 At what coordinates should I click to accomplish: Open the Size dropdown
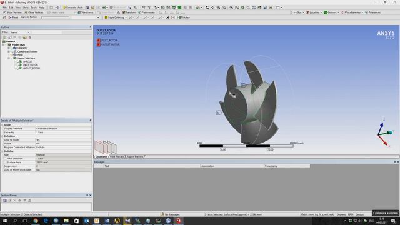click(x=299, y=12)
